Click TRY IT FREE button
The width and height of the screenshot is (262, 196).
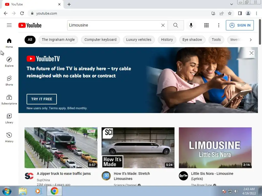42,99
